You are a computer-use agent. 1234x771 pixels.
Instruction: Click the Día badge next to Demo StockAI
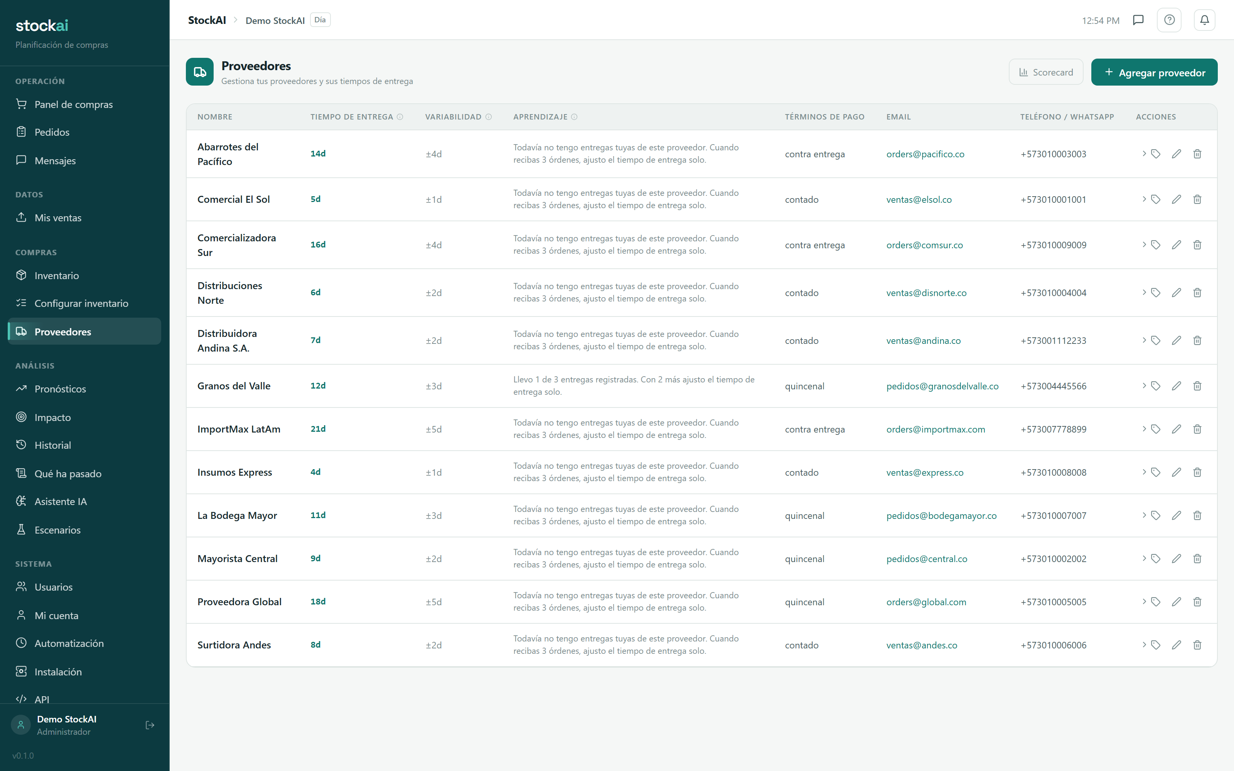pos(320,20)
